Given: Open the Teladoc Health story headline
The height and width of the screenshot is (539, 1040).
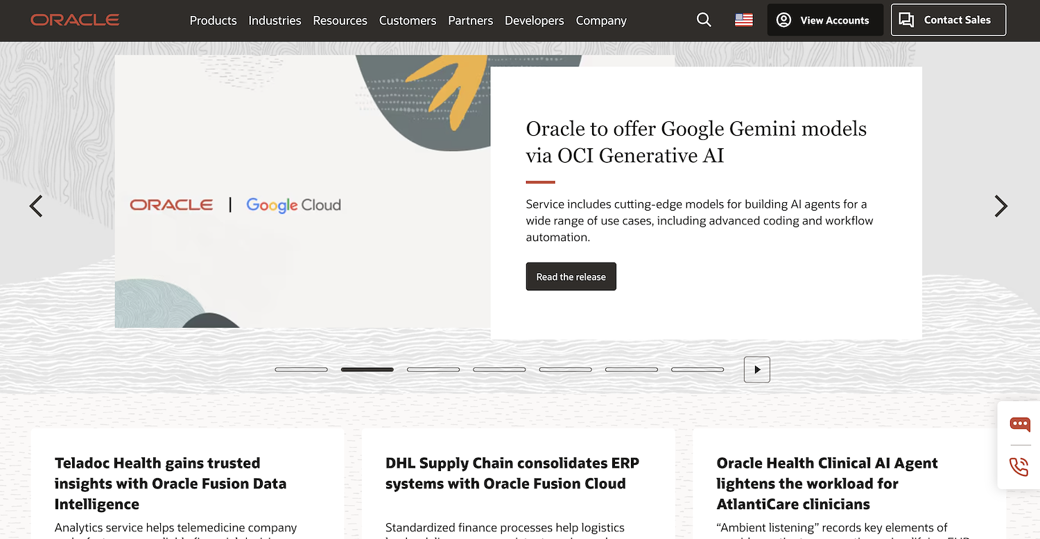Looking at the screenshot, I should pos(171,484).
